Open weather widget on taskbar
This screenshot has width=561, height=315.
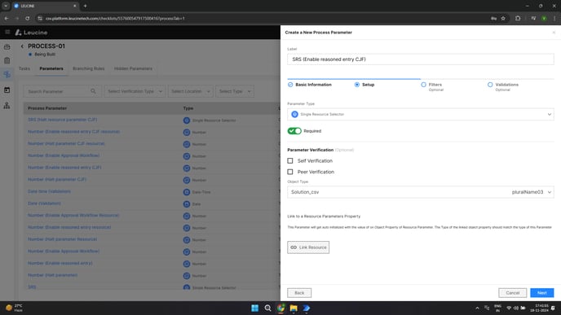(x=15, y=308)
